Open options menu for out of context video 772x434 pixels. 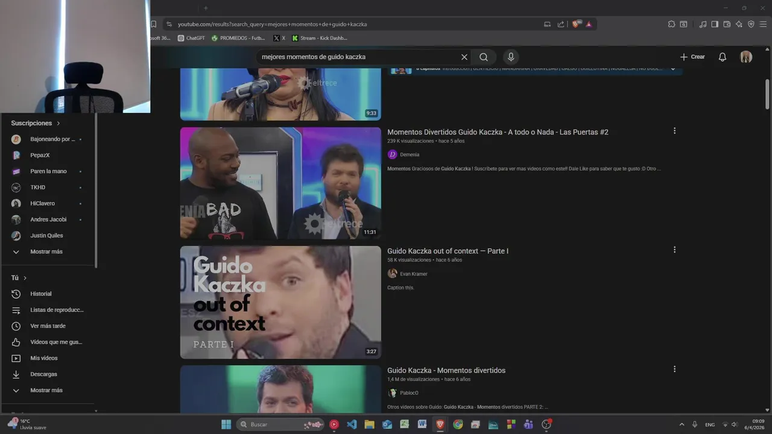pos(674,250)
